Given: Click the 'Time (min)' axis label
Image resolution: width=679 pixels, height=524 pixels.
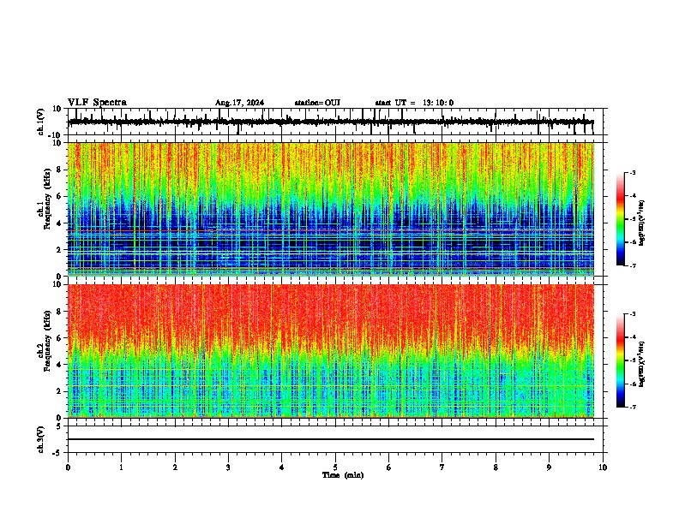Looking at the screenshot, I should [343, 475].
